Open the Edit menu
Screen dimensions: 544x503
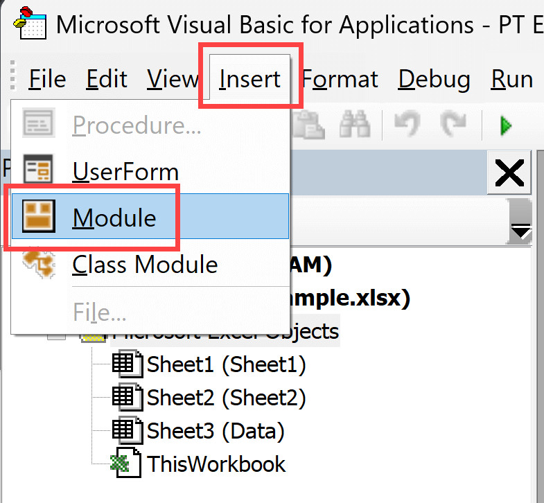point(107,80)
